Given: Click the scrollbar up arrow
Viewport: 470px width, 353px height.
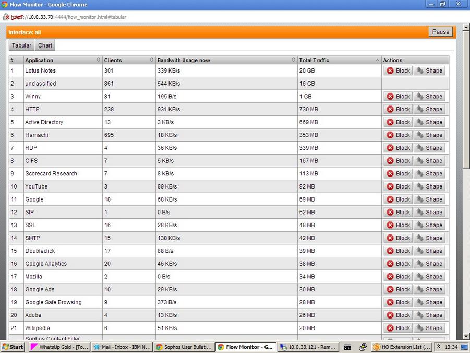Looking at the screenshot, I should pyautogui.click(x=466, y=27).
